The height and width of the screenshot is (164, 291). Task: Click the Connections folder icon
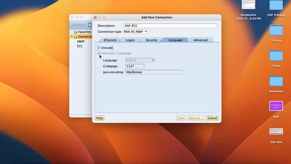(x=75, y=36)
